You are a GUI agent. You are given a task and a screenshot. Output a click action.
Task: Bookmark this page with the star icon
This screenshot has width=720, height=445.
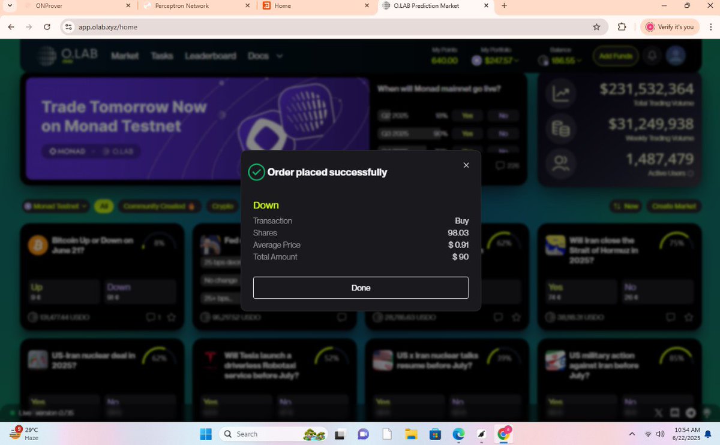[596, 27]
